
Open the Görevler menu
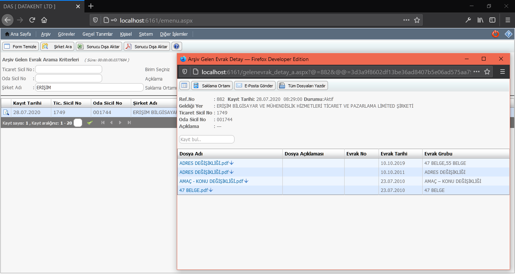pos(66,34)
